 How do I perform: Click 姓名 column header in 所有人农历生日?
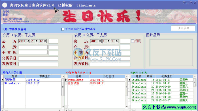pos(15,76)
